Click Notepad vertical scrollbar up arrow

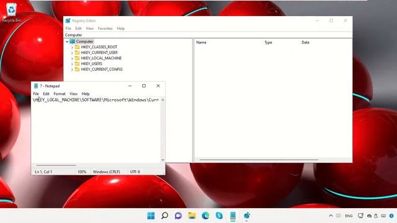point(163,100)
